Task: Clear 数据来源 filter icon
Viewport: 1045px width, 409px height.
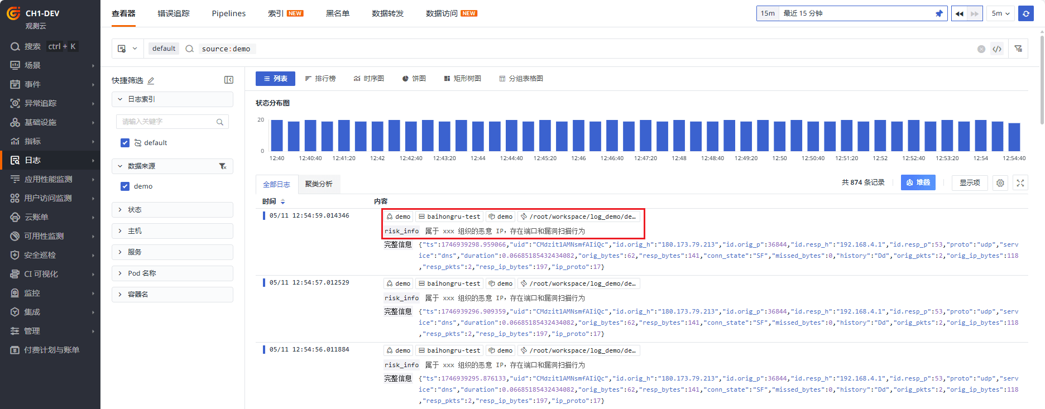Action: pyautogui.click(x=223, y=166)
